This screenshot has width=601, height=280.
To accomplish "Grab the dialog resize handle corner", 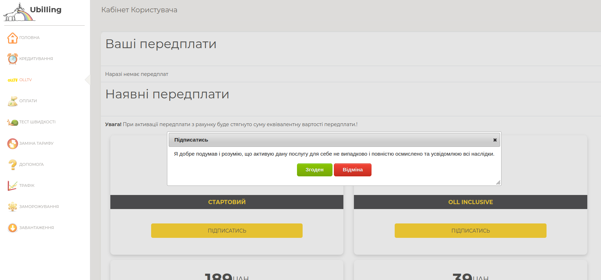I will (498, 183).
